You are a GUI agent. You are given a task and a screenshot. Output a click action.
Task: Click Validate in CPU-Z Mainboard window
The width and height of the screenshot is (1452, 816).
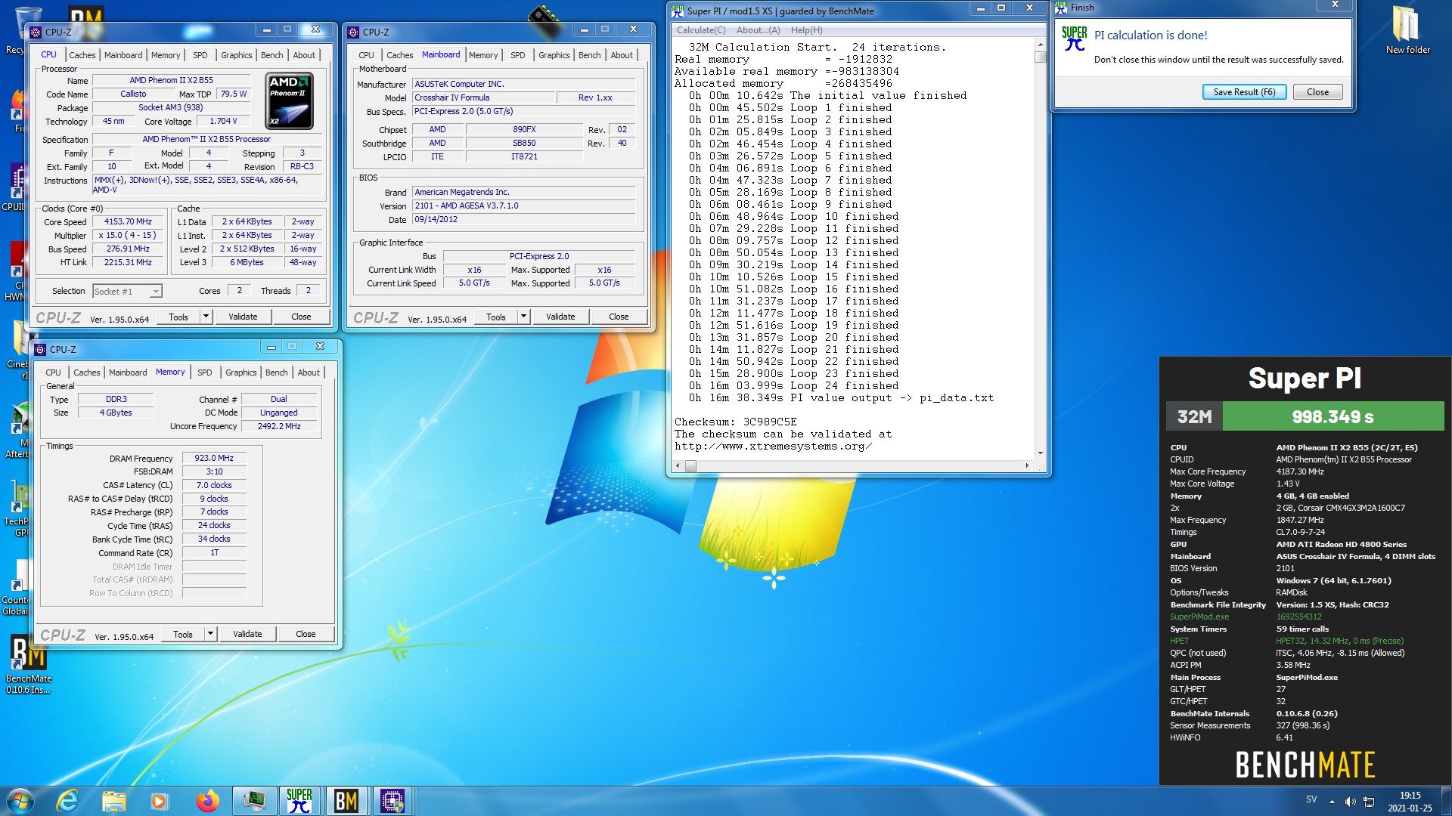click(x=560, y=317)
